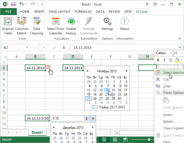Choose Clear Contents in context menu

(x=169, y=128)
